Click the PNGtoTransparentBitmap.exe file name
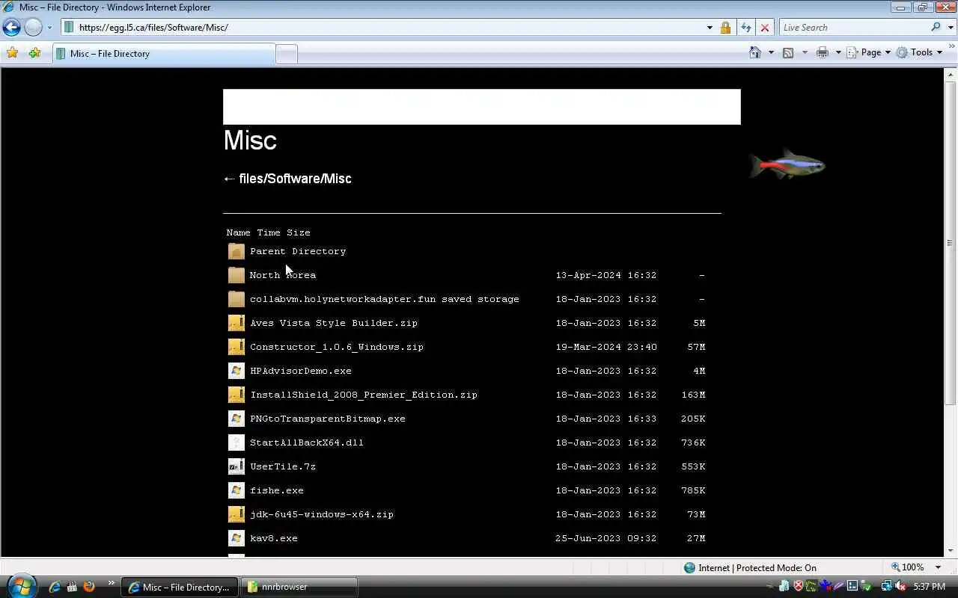The height and width of the screenshot is (598, 958). coord(328,419)
